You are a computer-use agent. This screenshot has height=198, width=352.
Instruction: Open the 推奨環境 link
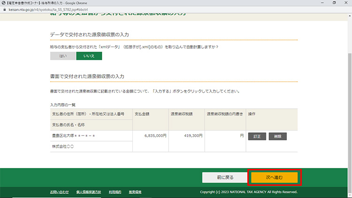[x=136, y=192]
